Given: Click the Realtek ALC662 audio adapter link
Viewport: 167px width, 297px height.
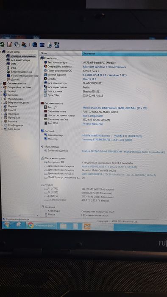Looking at the screenshot, I should 123,151.
